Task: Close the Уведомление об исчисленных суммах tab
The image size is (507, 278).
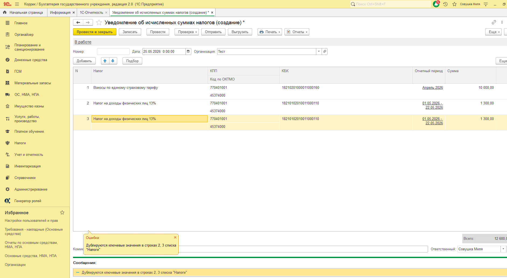Action: coord(212,12)
